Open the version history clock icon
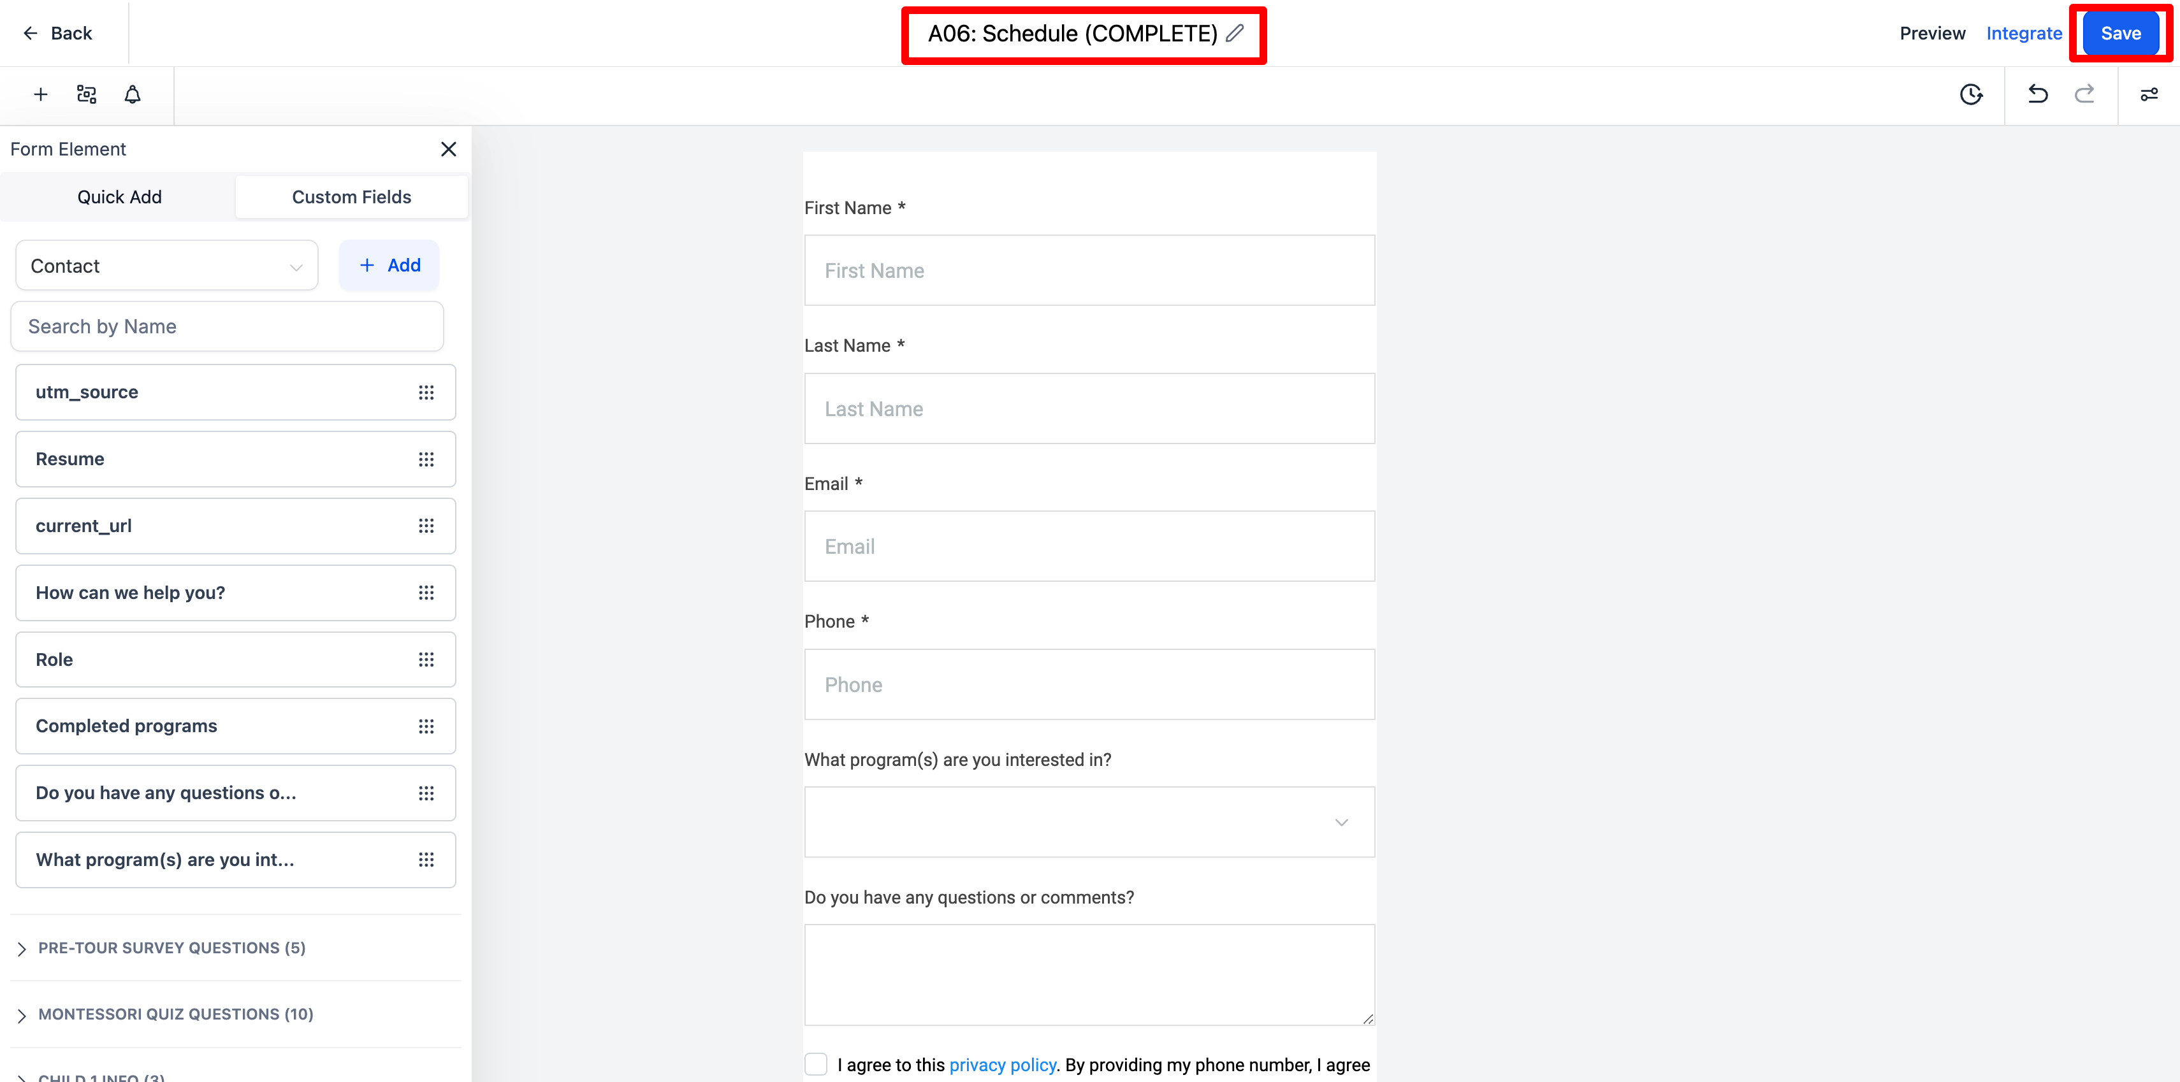Image resolution: width=2180 pixels, height=1082 pixels. [1971, 94]
